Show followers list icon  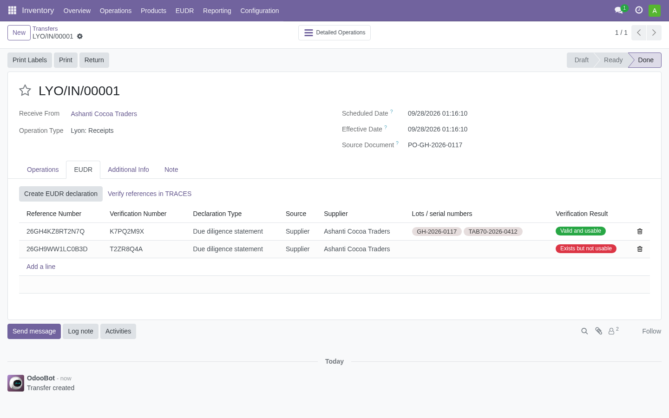613,331
